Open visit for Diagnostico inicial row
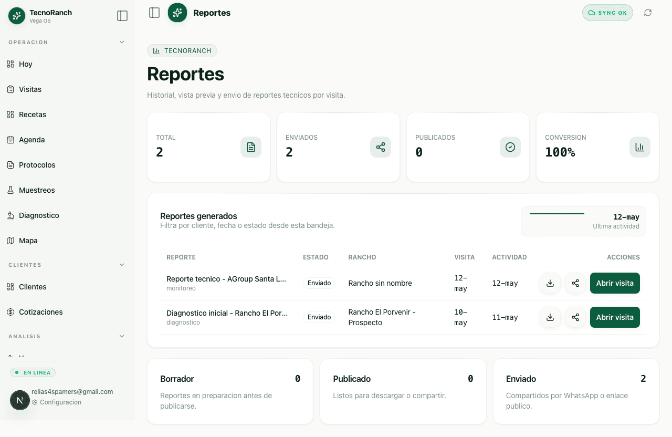The image size is (672, 437). [615, 317]
